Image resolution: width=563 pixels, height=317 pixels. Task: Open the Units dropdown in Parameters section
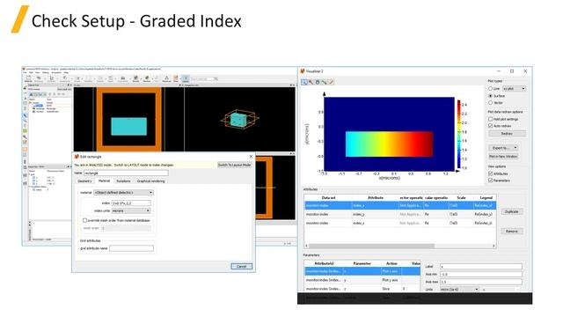[460, 290]
